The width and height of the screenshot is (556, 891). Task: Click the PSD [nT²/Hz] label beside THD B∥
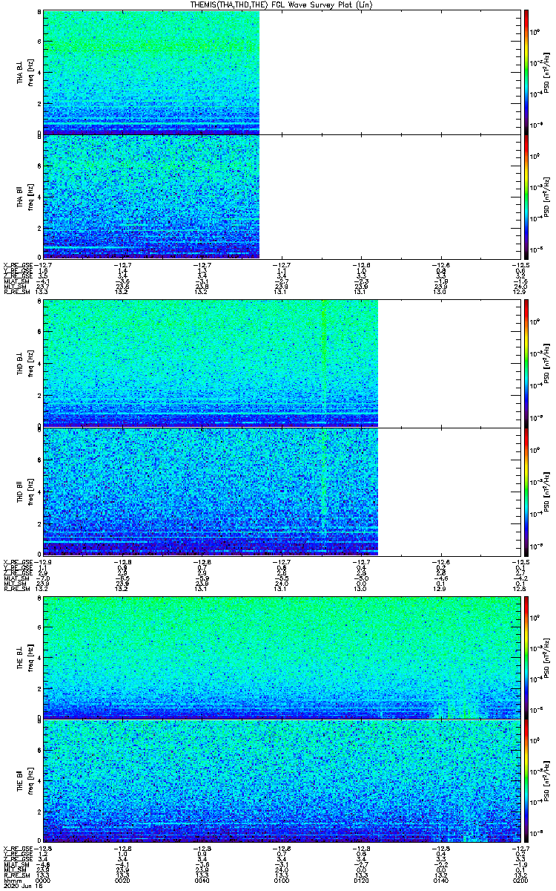pos(547,492)
